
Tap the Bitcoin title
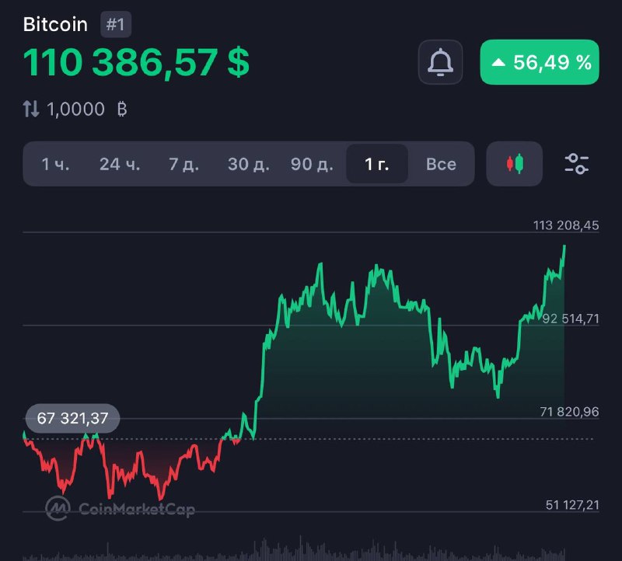tap(55, 25)
